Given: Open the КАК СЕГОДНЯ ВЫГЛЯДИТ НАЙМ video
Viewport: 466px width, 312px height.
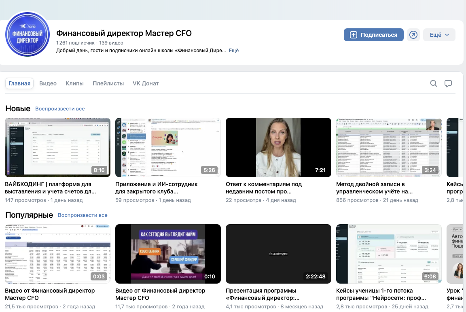Looking at the screenshot, I should point(168,254).
